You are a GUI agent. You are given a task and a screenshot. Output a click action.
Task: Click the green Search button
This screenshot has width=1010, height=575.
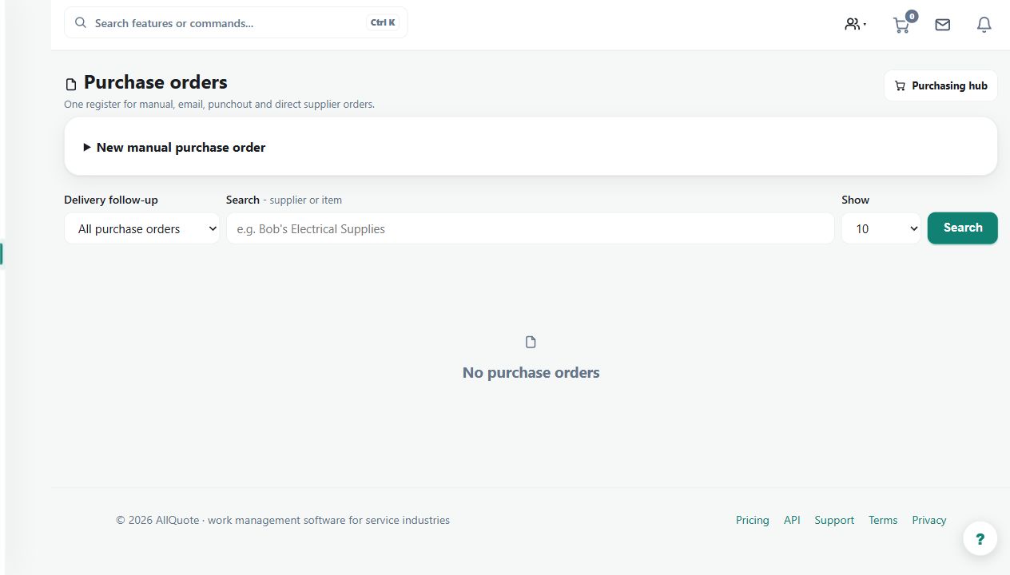[x=962, y=228]
